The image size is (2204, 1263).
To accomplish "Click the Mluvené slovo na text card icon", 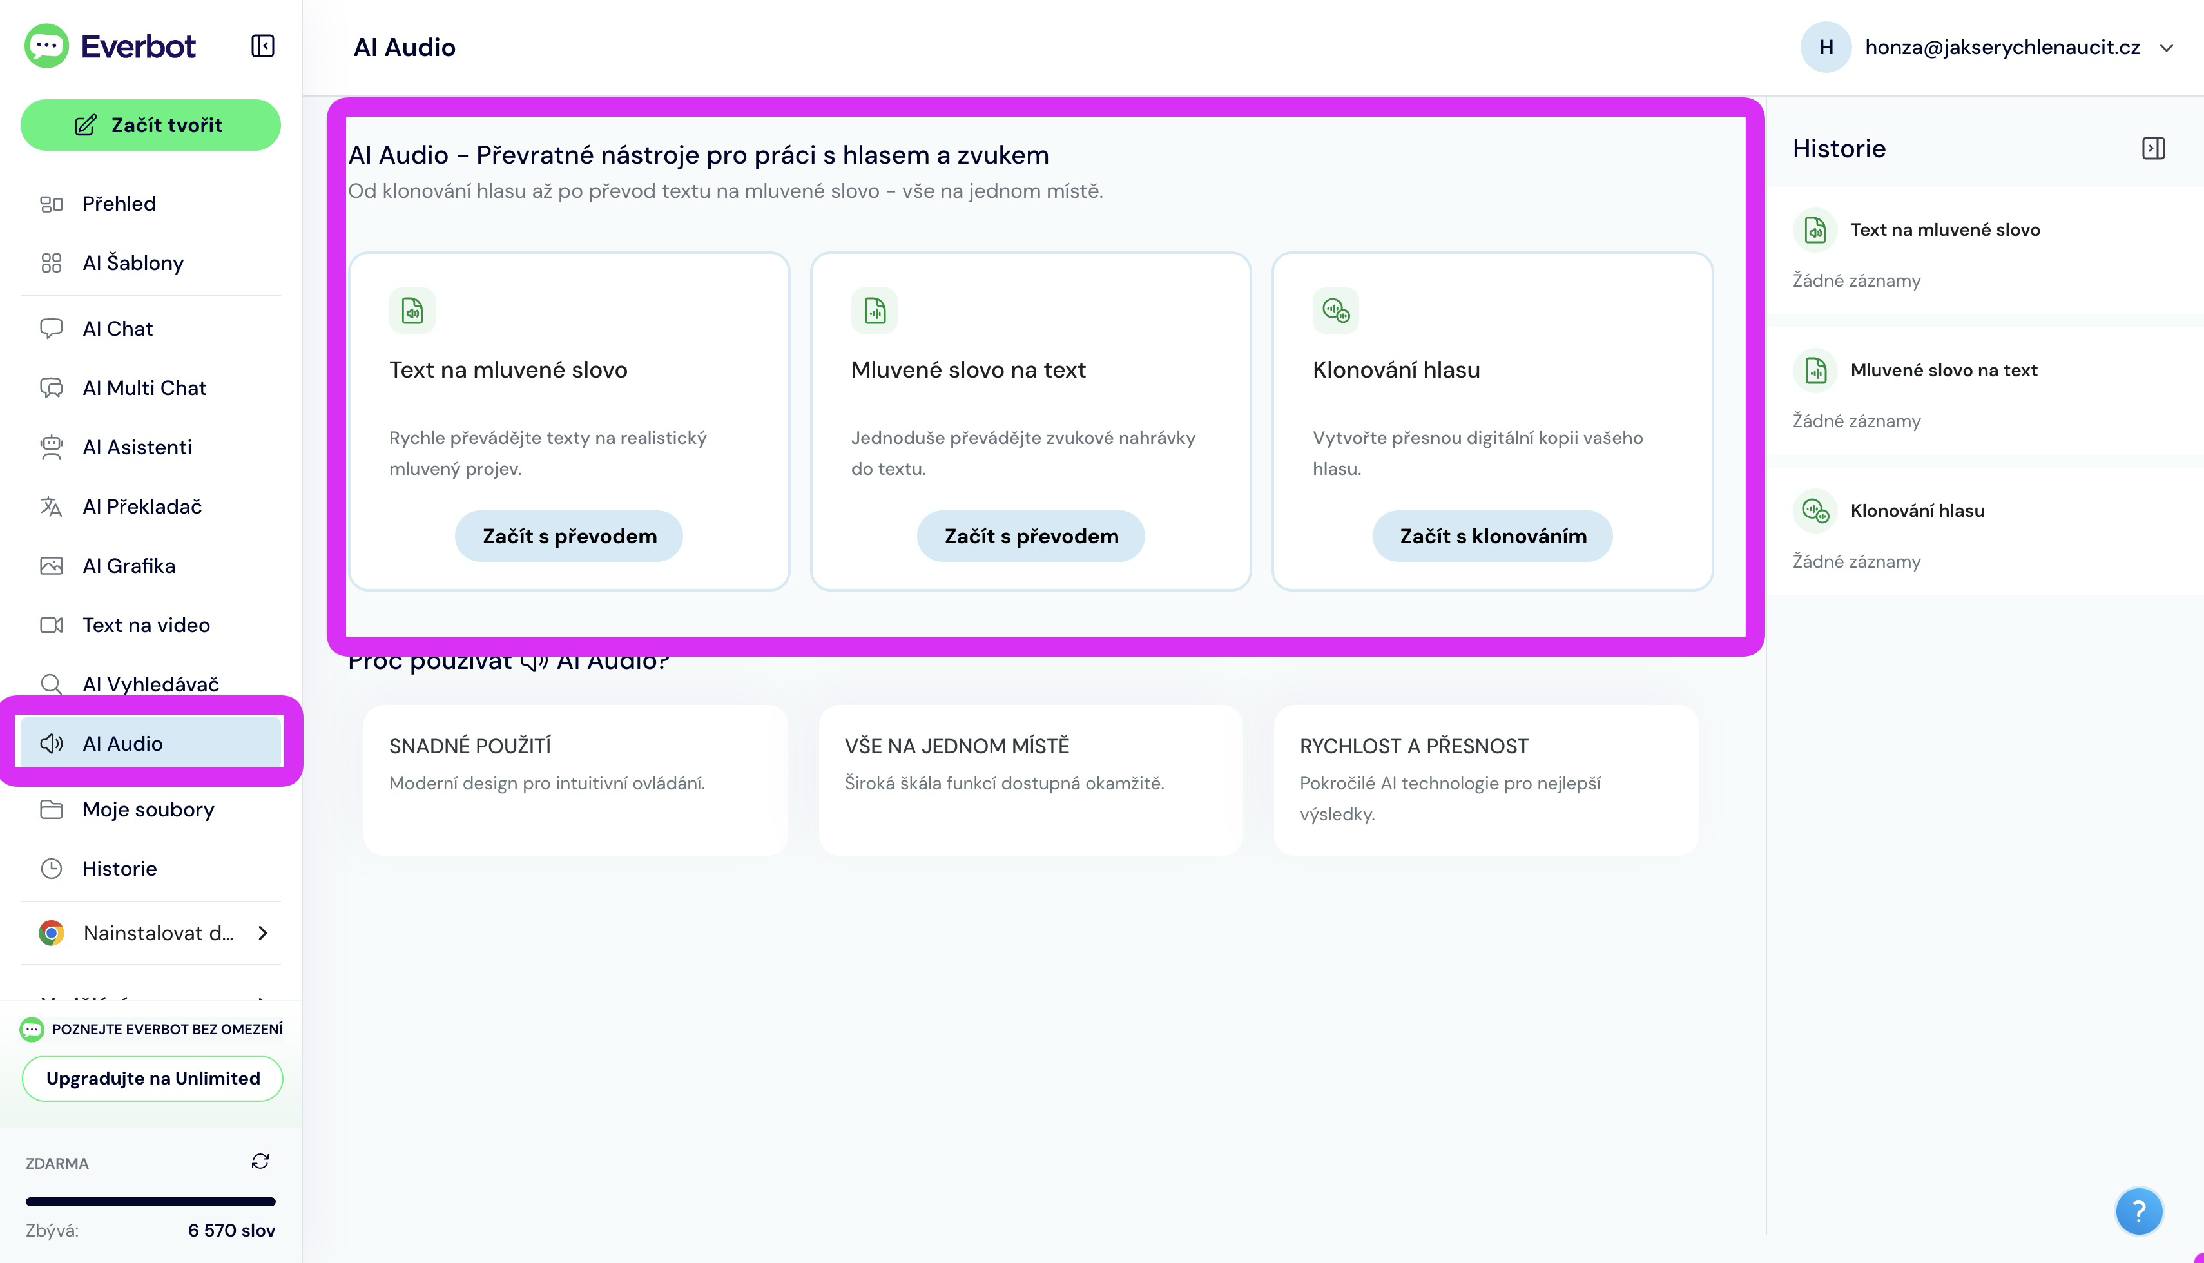I will [x=875, y=311].
